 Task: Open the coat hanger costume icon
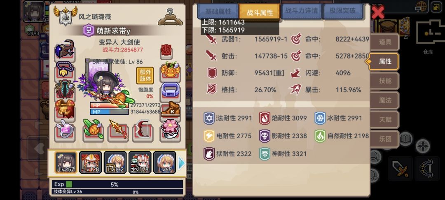(x=170, y=17)
